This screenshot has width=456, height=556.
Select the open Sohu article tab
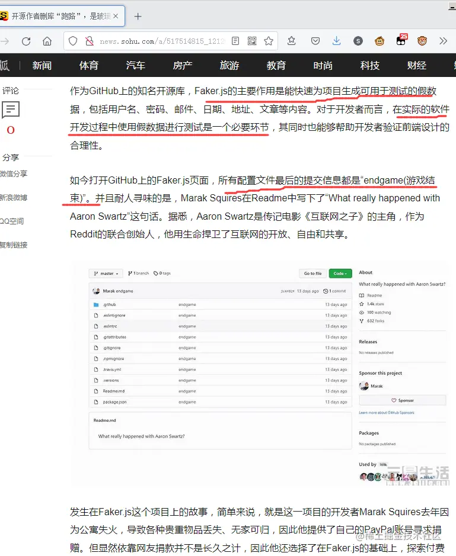(61, 16)
